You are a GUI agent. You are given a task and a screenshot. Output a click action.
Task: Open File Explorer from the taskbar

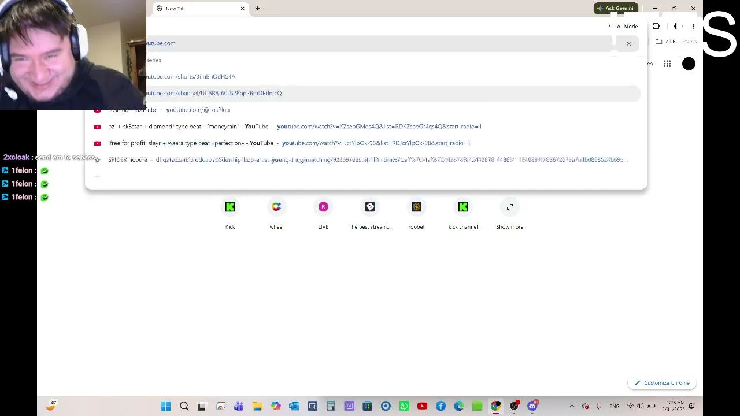tap(257, 406)
